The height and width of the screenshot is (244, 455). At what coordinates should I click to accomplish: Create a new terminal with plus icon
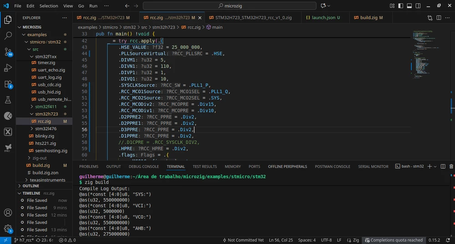coord(430,166)
